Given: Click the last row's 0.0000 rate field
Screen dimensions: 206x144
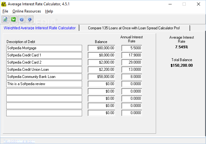Looking at the screenshot, I should [132, 113].
